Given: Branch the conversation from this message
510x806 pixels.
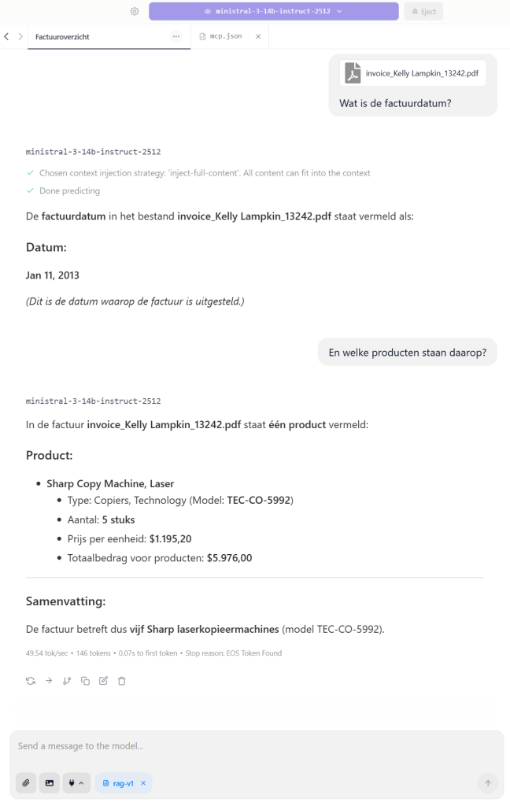Looking at the screenshot, I should (x=67, y=681).
